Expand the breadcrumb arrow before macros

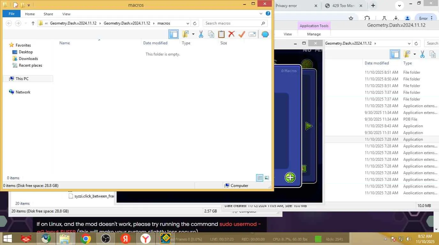(154, 23)
